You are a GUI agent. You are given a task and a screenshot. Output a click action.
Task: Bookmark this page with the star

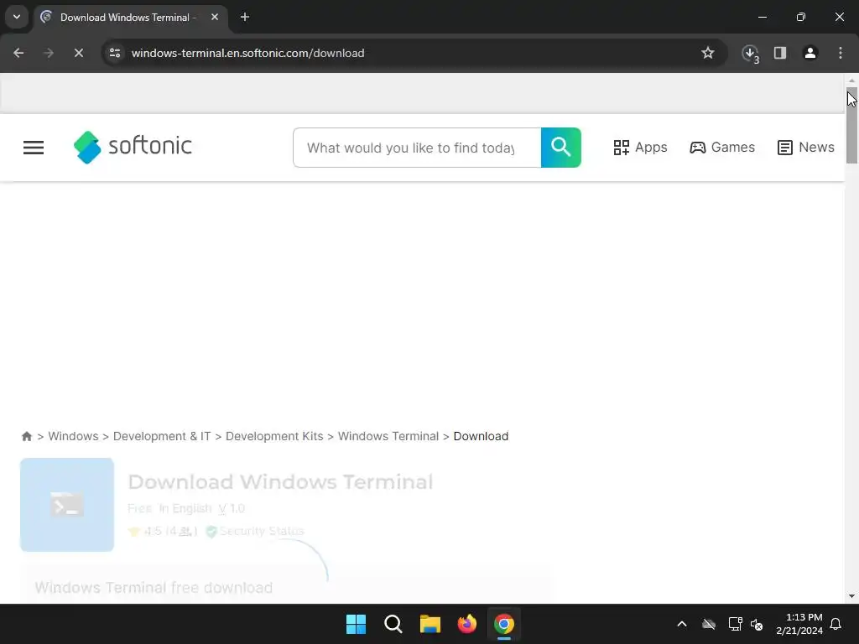pos(708,53)
